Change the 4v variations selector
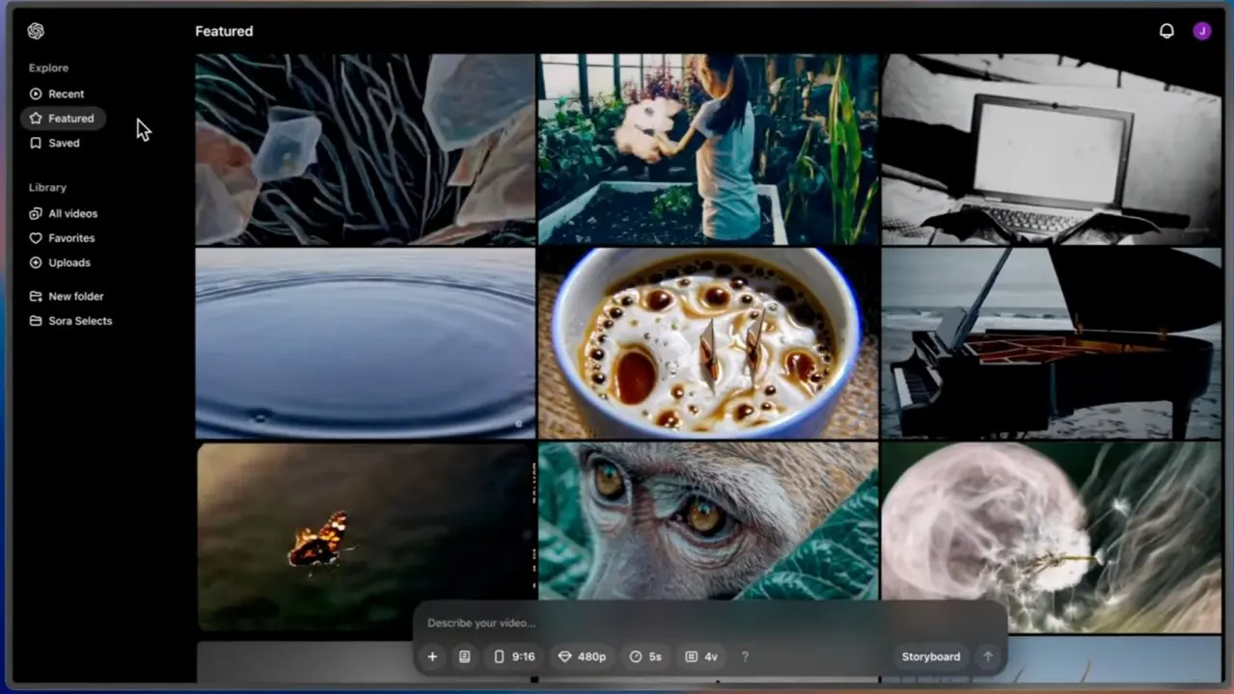The image size is (1234, 694). (701, 656)
